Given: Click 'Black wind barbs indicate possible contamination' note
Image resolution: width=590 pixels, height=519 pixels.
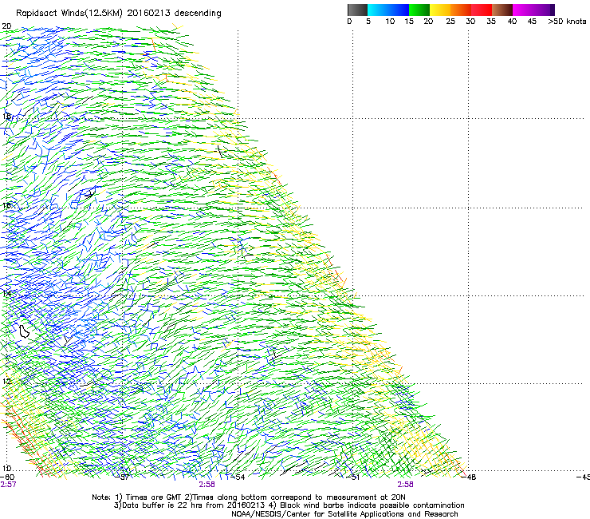Looking at the screenshot, I should pyautogui.click(x=372, y=505).
